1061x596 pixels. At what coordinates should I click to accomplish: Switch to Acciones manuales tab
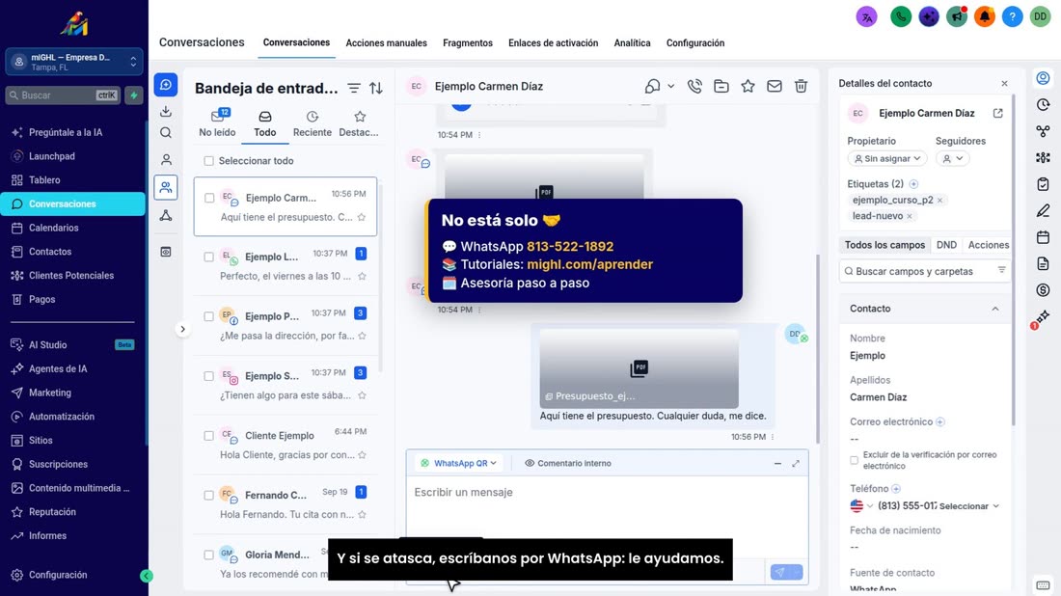(x=387, y=43)
